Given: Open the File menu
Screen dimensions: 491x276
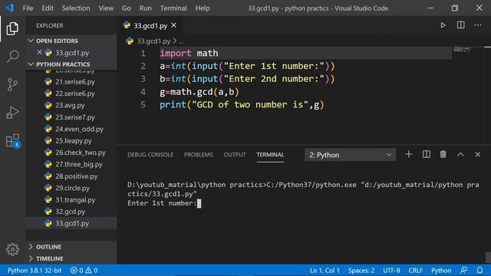Looking at the screenshot, I should click(x=28, y=8).
